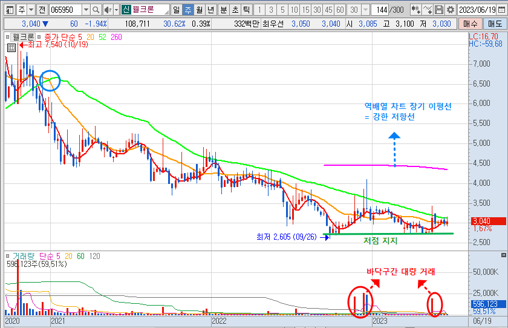
Task: Click the volume 120 average label
Action: (94, 256)
